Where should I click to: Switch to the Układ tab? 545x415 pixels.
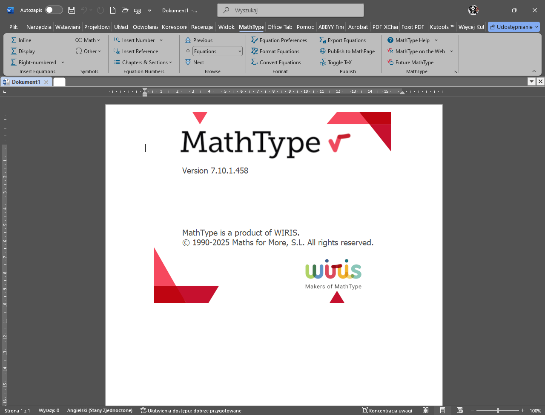pyautogui.click(x=121, y=27)
